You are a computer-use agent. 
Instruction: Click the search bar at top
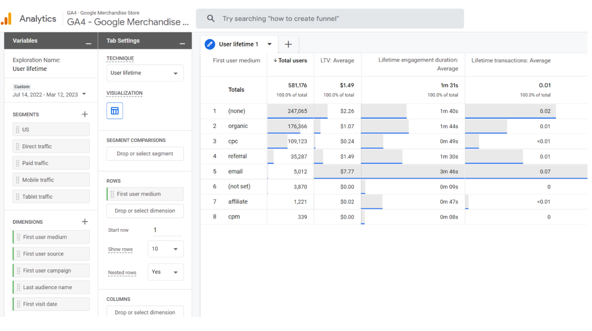pos(330,19)
